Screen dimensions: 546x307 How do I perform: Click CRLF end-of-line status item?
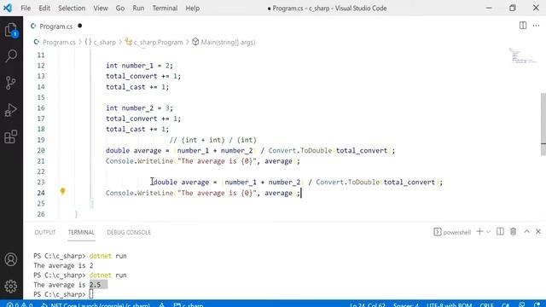coord(486,305)
